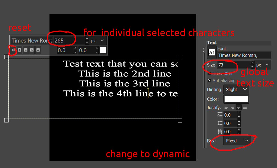The width and height of the screenshot is (277, 168).
Task: Decrease the 265 size with down arrow
Action: [87, 43]
